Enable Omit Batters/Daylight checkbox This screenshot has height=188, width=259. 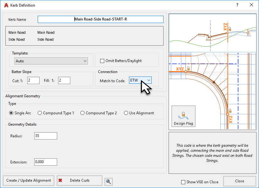click(x=102, y=61)
